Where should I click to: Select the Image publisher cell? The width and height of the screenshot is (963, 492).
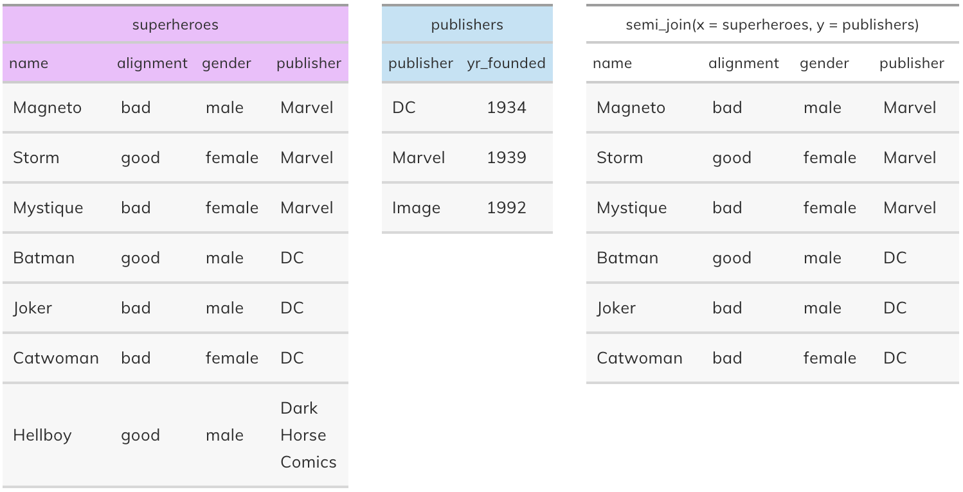[417, 207]
